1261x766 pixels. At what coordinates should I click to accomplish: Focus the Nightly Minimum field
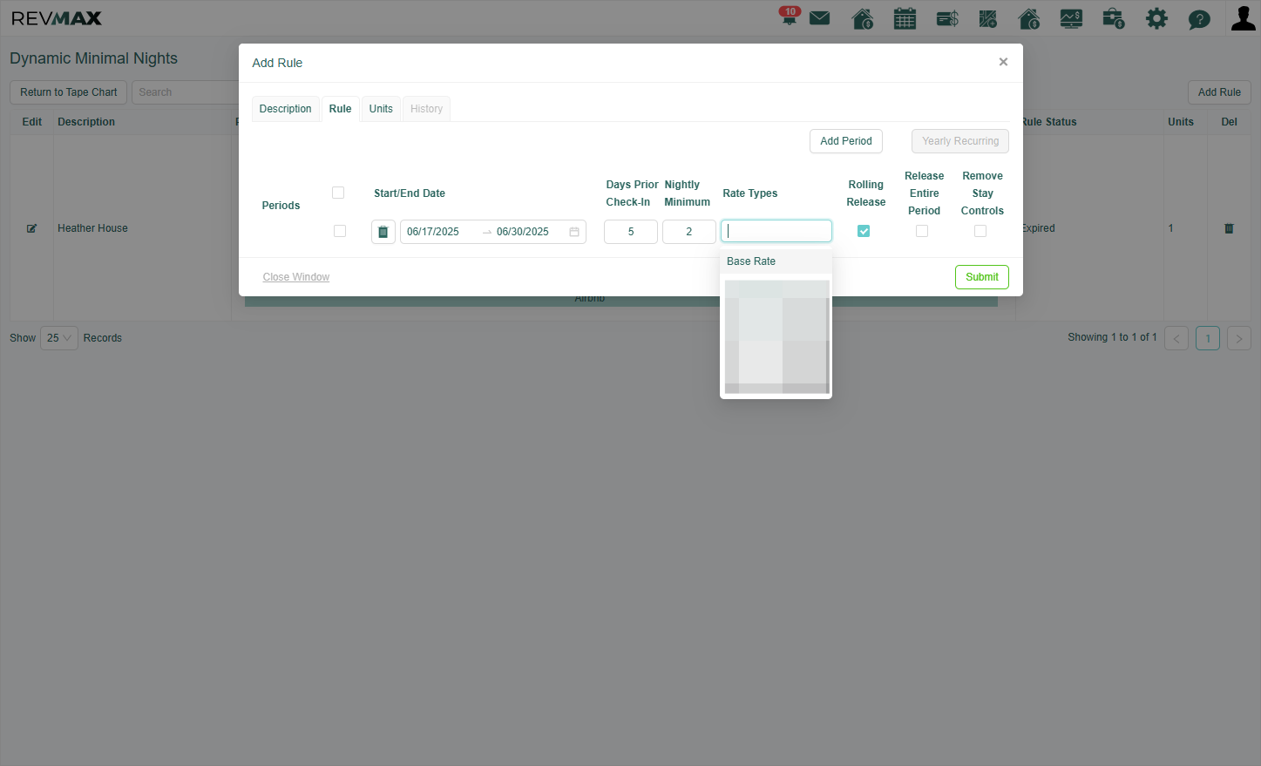pyautogui.click(x=689, y=232)
